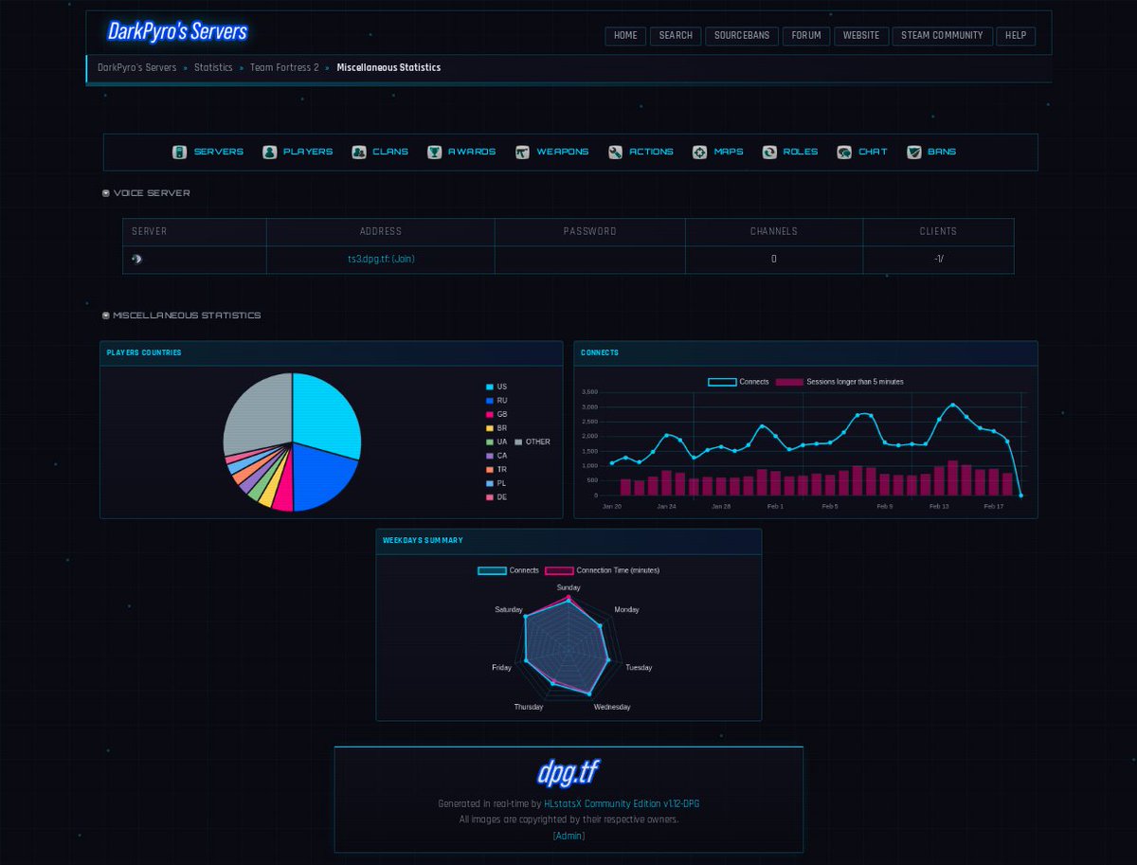Click the Search button in the header
This screenshot has height=865, width=1137.
pyautogui.click(x=676, y=36)
